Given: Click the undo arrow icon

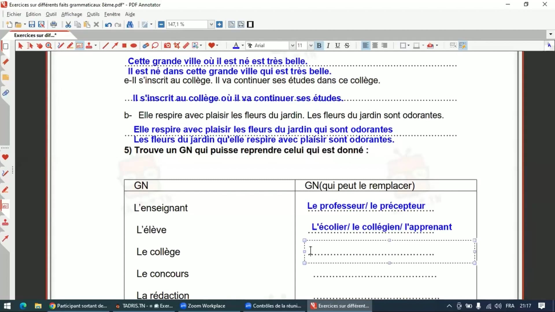Looking at the screenshot, I should pos(108,25).
